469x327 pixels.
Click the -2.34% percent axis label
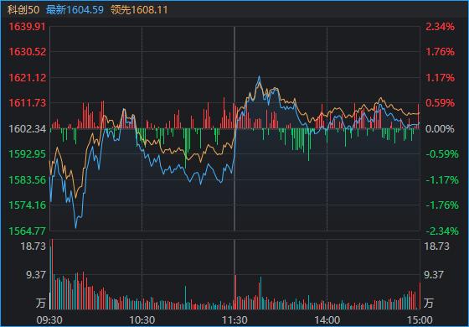click(x=441, y=231)
